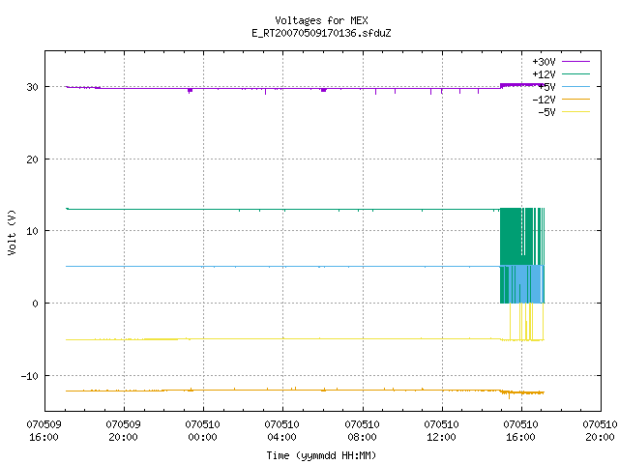Screen dimensions: 619x464
Task: Click the y-axis tick value 10
Action: point(32,231)
